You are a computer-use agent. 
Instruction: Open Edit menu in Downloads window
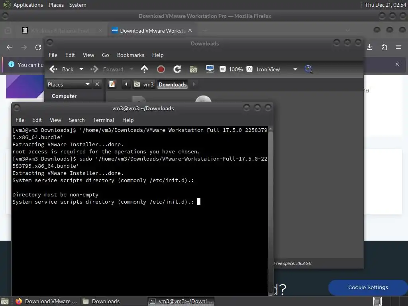[70, 55]
